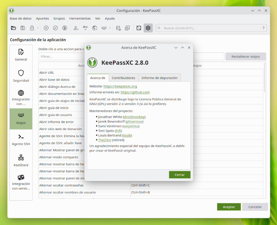Viewport: 277px width, 225px height.
Task: Select the Acerca de tab
Action: 98,78
